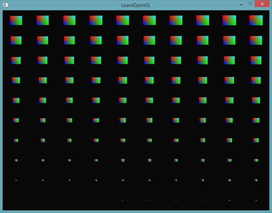Select the last tiny quad in the ninth row
This screenshot has width=272, height=213.
point(256,180)
